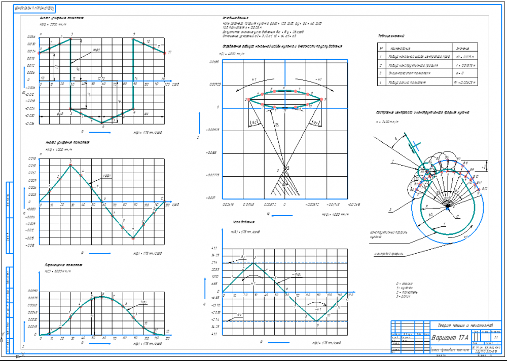507x361 pixels.
Task: Click the 'Радиус конструктивного профиля' table row
Action: coord(427,65)
